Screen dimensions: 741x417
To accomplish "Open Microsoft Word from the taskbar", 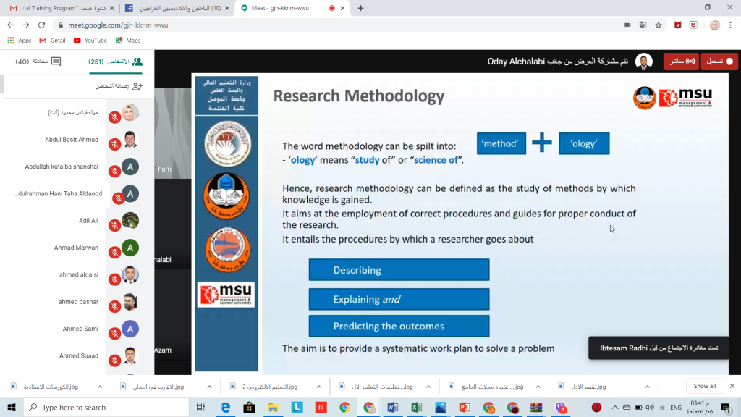I will click(393, 408).
